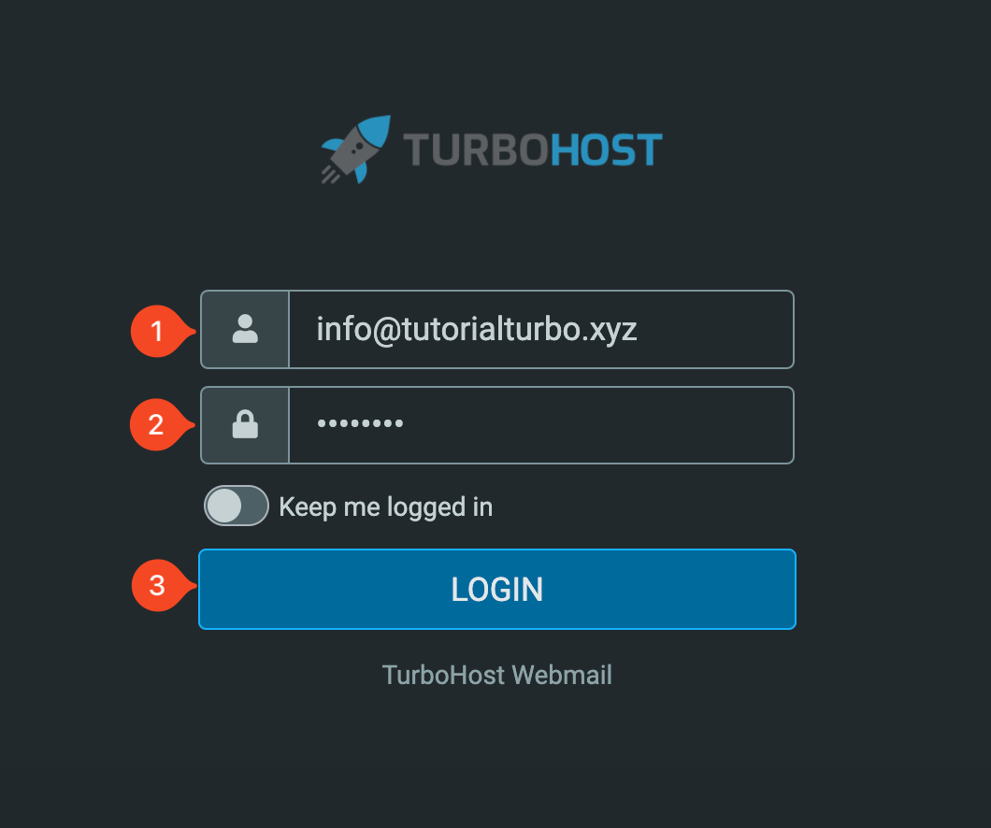991x828 pixels.
Task: Click on the info@tutorialturbo.xyz text
Action: [x=477, y=330]
